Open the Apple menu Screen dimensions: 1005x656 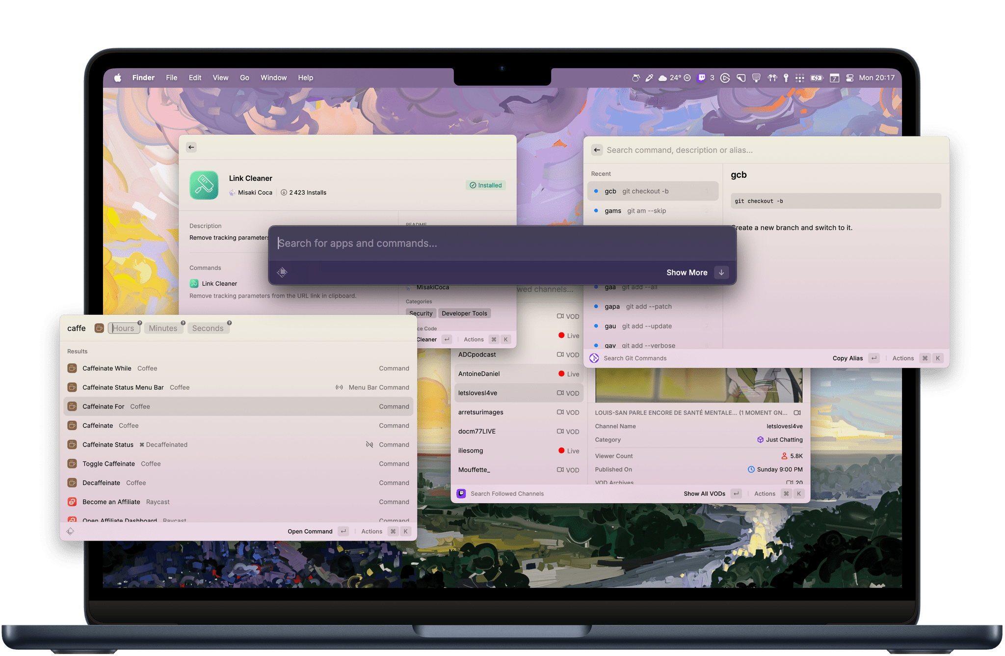click(x=118, y=78)
